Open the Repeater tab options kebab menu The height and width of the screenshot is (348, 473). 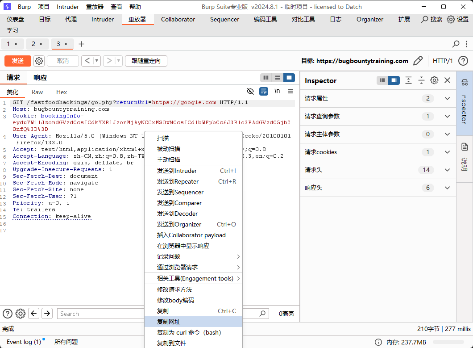(466, 44)
